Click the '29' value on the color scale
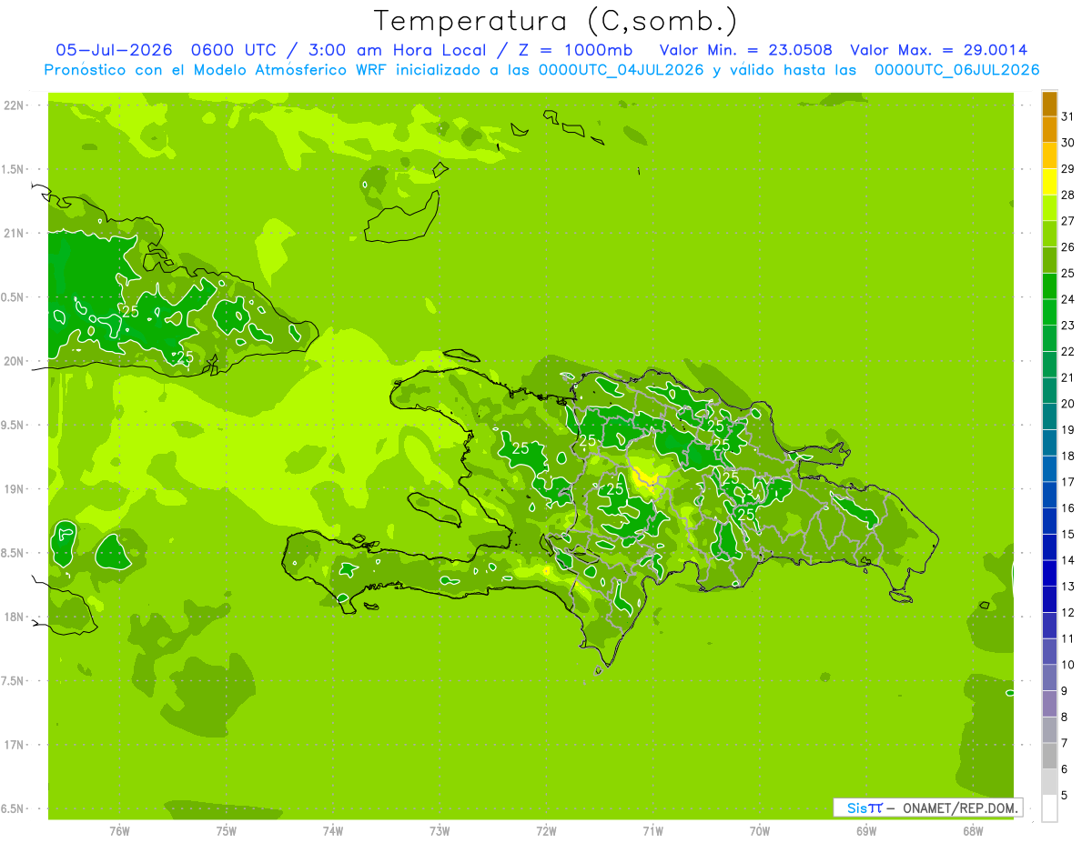Viewport: 1092px width, 843px height. (x=1067, y=168)
